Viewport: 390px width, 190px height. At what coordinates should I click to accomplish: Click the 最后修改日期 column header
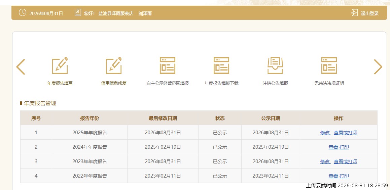(x=163, y=118)
